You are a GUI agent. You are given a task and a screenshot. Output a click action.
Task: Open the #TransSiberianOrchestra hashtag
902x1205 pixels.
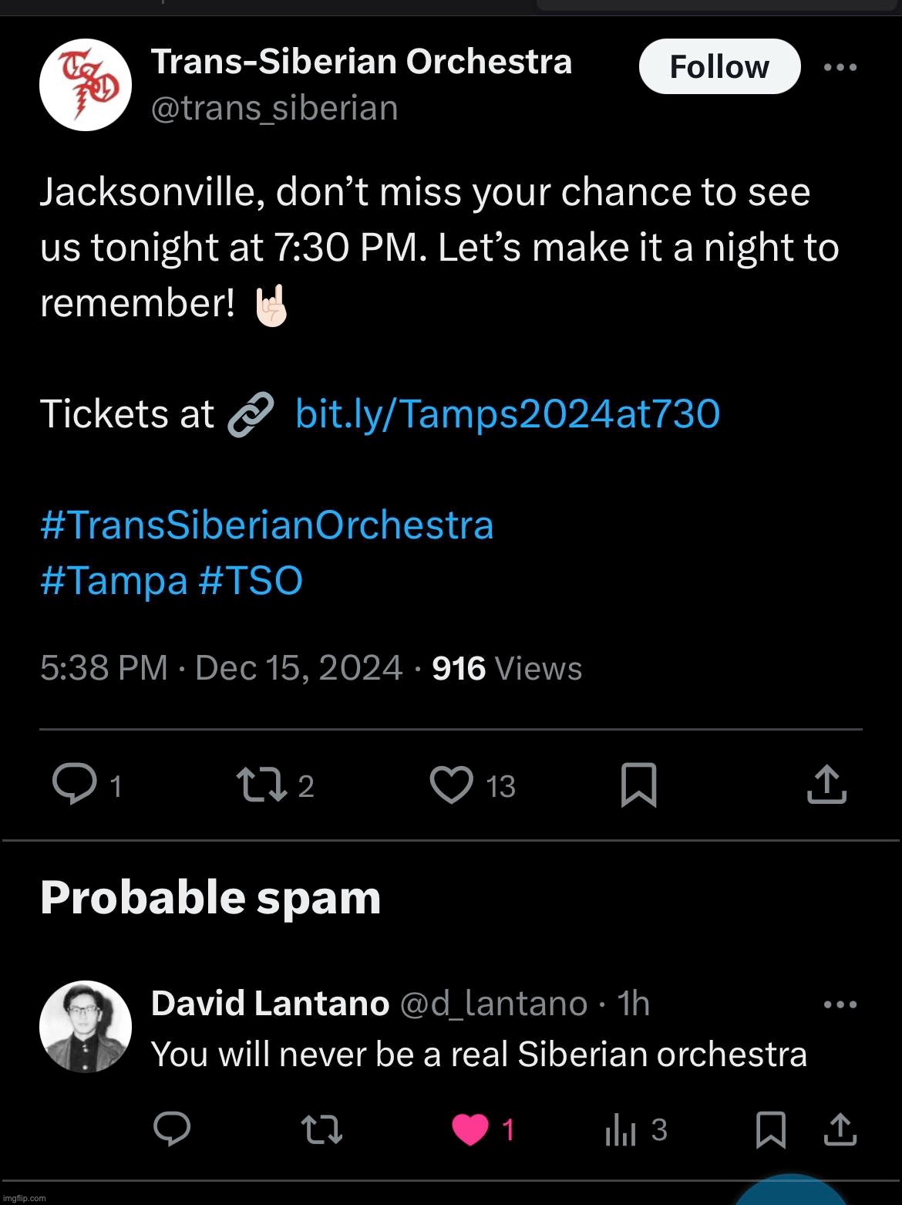coord(267,525)
